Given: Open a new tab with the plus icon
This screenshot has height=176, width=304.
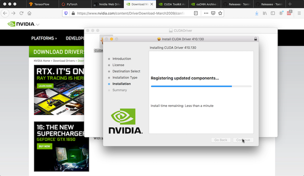Looking at the screenshot, I should 290,4.
